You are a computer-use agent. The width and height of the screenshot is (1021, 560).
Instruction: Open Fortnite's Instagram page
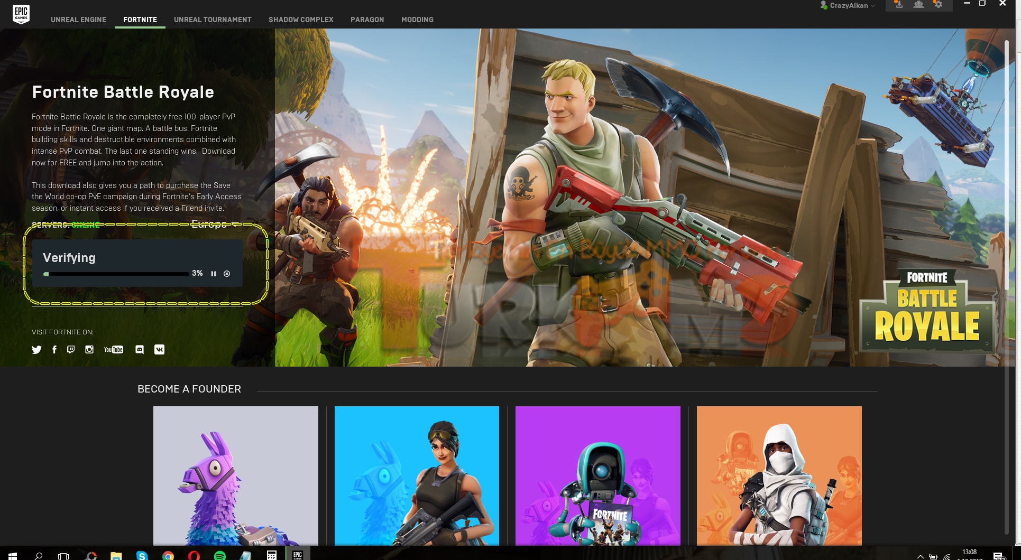coord(89,349)
